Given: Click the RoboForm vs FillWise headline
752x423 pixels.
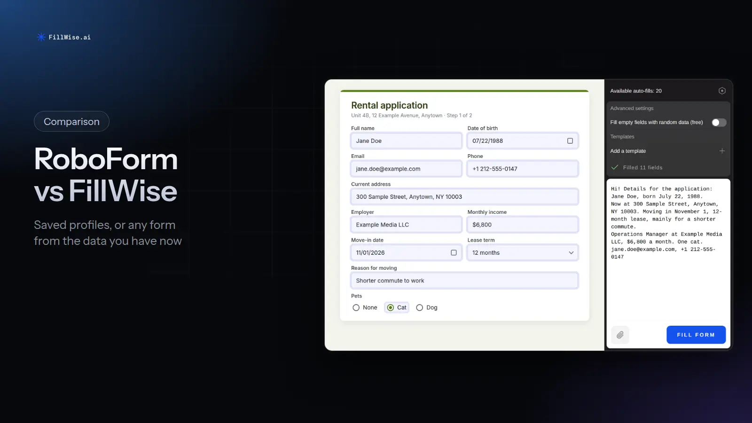Looking at the screenshot, I should pos(106,175).
